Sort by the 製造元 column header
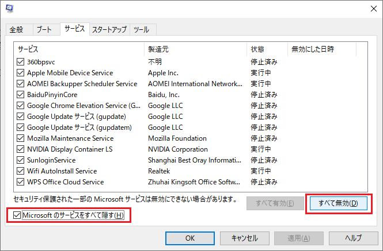 tap(195, 49)
